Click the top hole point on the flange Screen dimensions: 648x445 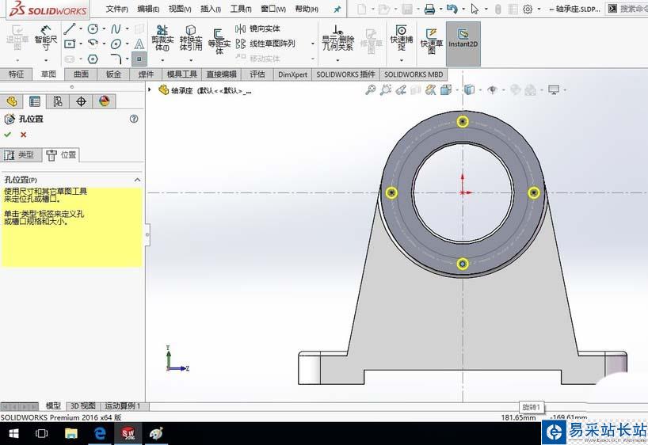click(463, 121)
